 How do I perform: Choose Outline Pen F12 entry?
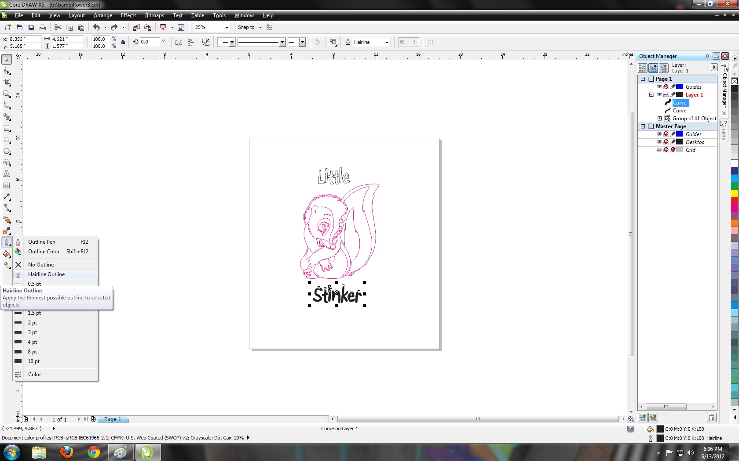pos(55,242)
